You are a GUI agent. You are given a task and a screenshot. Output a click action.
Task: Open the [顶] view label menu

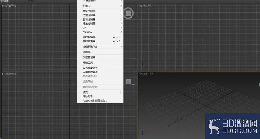8,6
